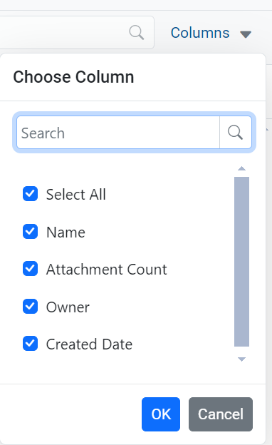The image size is (272, 445).
Task: Hide the Created Date column checkbox
Action: tap(31, 344)
